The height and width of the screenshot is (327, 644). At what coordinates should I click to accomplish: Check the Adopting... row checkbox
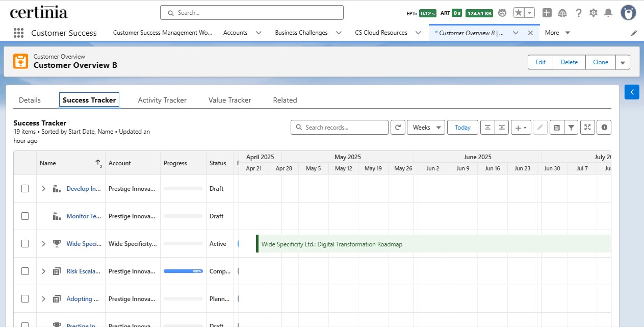pyautogui.click(x=25, y=299)
